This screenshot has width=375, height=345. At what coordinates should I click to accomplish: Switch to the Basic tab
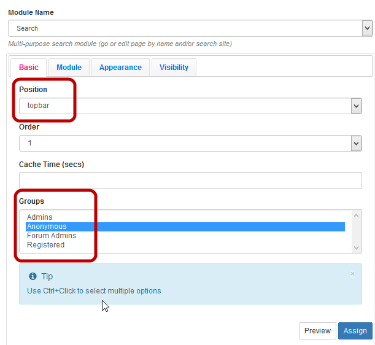coord(28,68)
